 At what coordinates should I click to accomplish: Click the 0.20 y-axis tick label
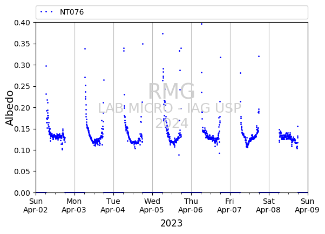point(22,108)
